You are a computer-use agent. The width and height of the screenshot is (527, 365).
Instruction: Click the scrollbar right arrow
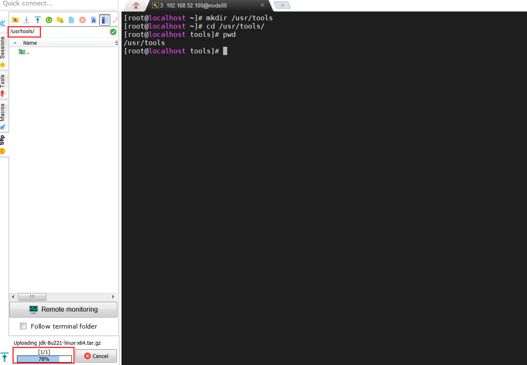pyautogui.click(x=113, y=297)
